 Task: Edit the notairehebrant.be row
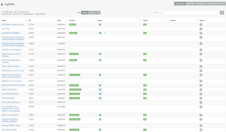click(x=201, y=119)
